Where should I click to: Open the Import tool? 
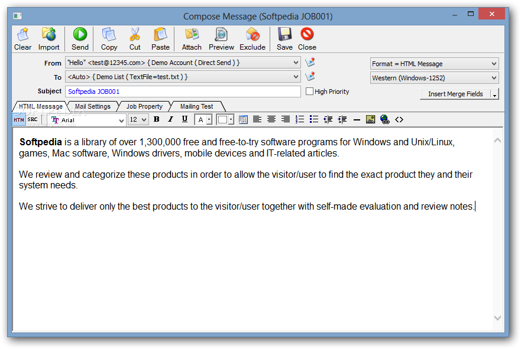48,39
